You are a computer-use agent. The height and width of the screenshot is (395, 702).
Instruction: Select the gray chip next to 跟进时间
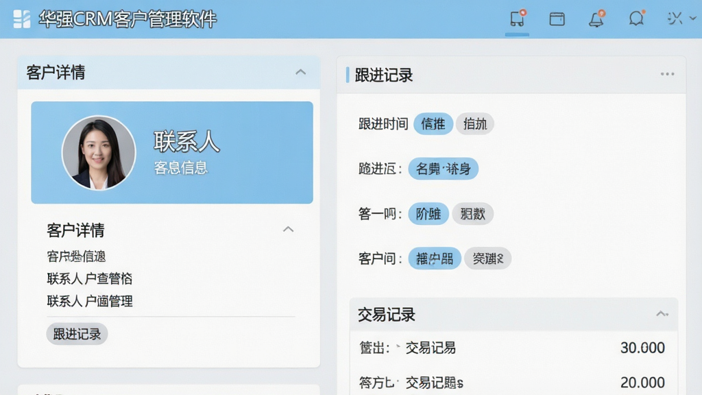(x=474, y=123)
